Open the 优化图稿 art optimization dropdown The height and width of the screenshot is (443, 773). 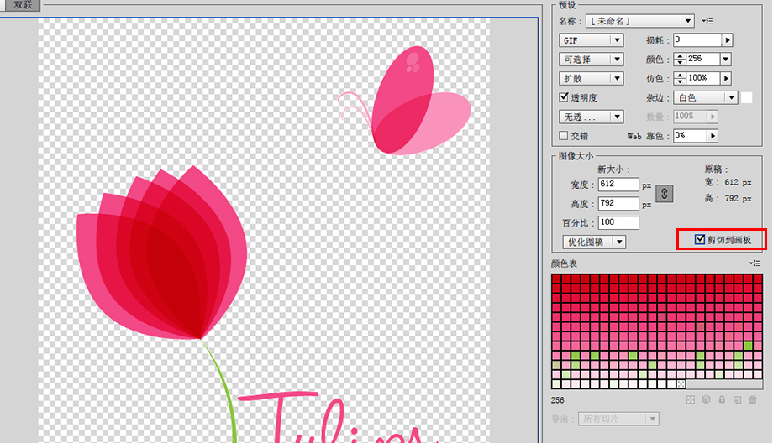594,242
